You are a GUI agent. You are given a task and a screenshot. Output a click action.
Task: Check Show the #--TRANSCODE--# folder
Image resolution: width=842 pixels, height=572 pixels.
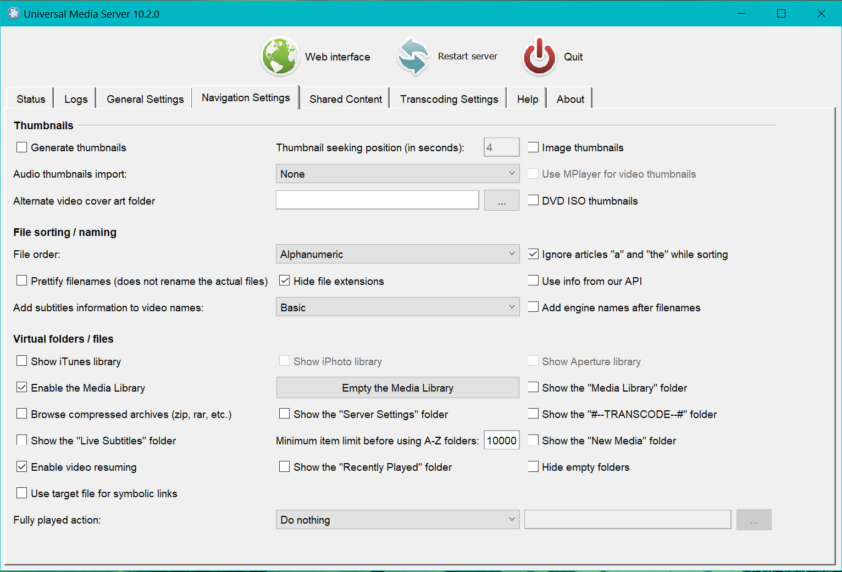pos(533,414)
